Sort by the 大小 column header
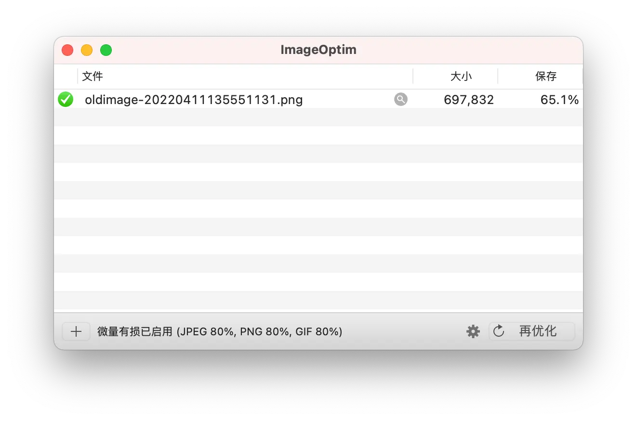 pos(455,76)
